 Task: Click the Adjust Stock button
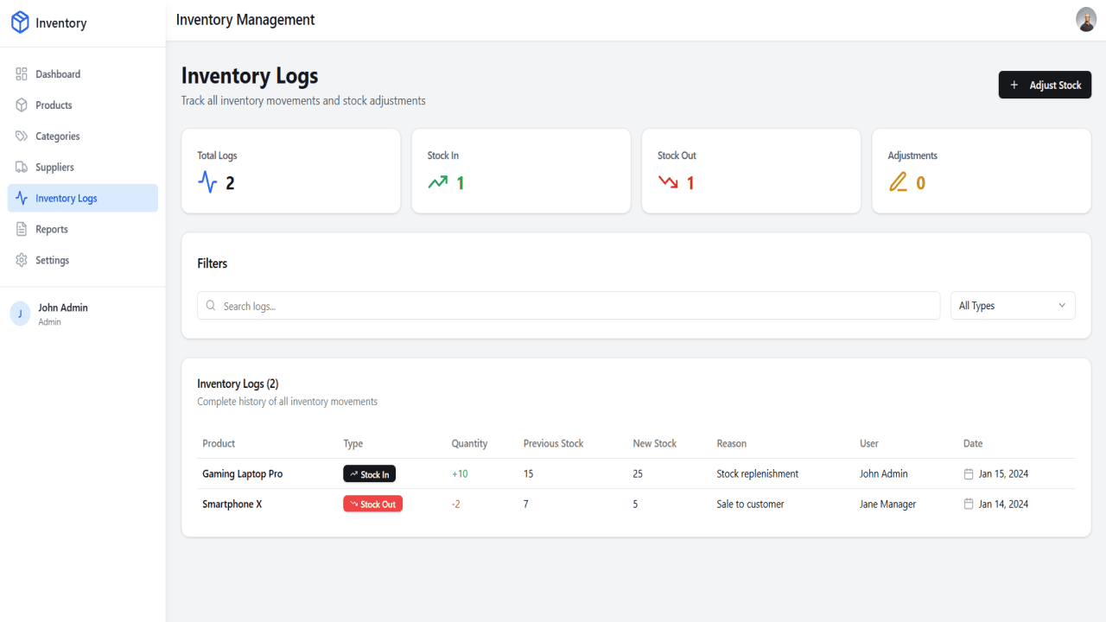click(x=1045, y=85)
